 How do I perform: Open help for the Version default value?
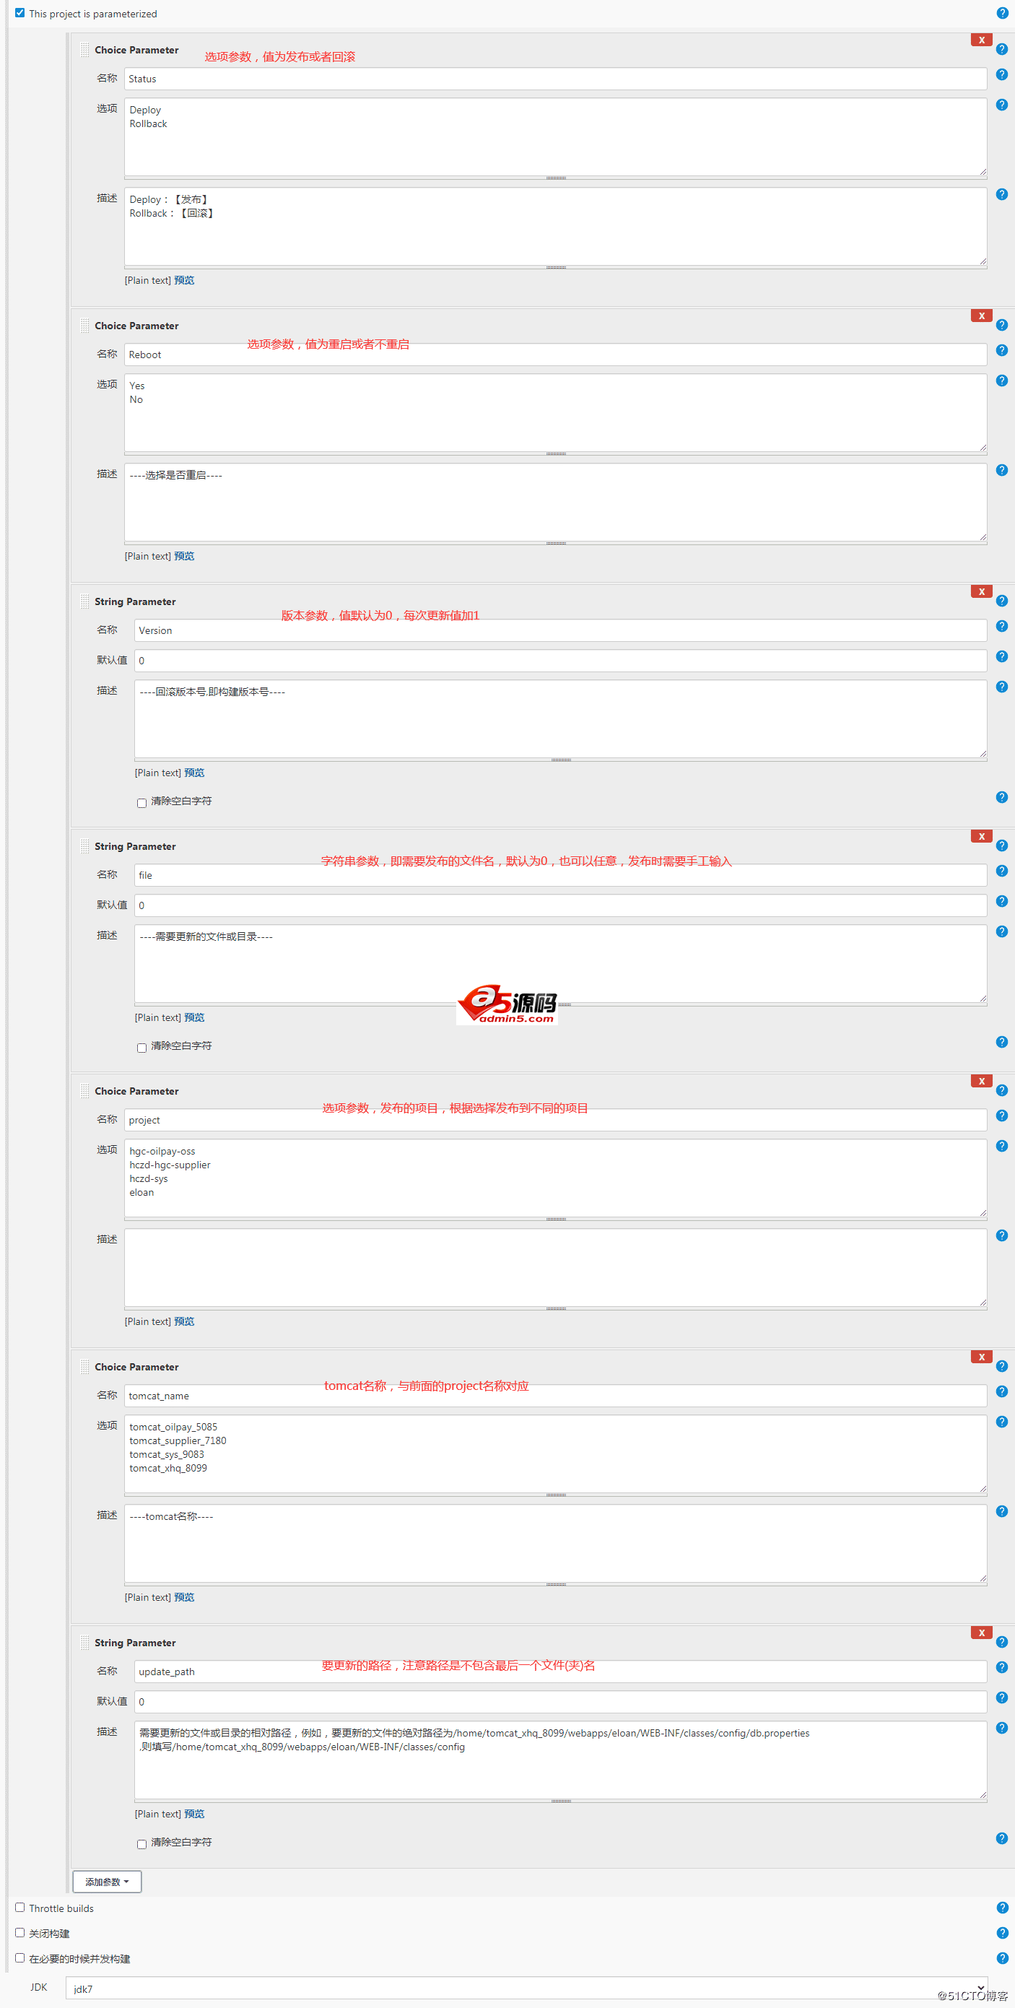point(1002,657)
